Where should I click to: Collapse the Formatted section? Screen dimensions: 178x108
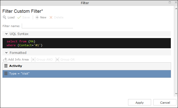6,53
